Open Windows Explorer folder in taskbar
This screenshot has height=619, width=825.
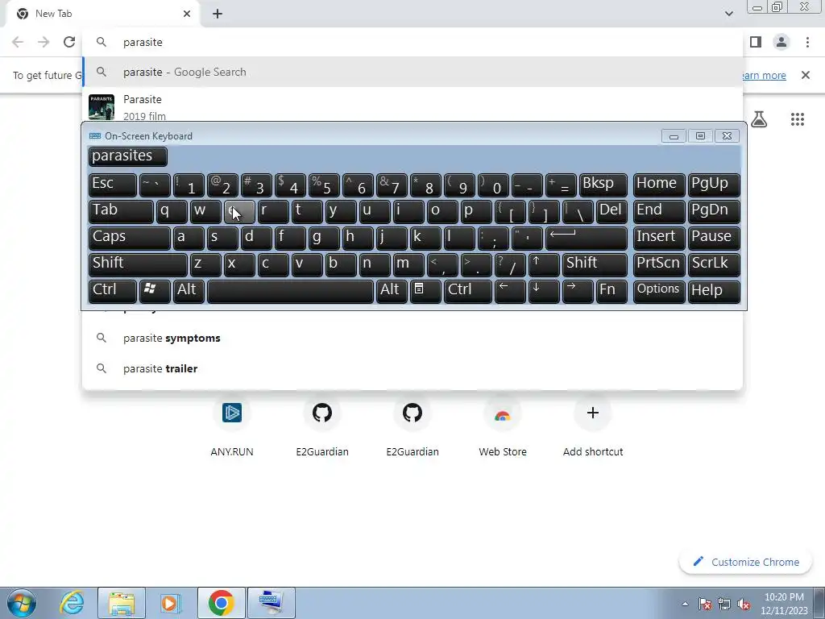122,603
